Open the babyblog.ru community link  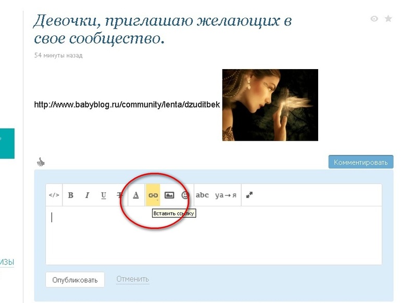click(127, 104)
